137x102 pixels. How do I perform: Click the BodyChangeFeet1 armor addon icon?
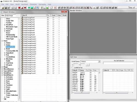click(x=22, y=18)
